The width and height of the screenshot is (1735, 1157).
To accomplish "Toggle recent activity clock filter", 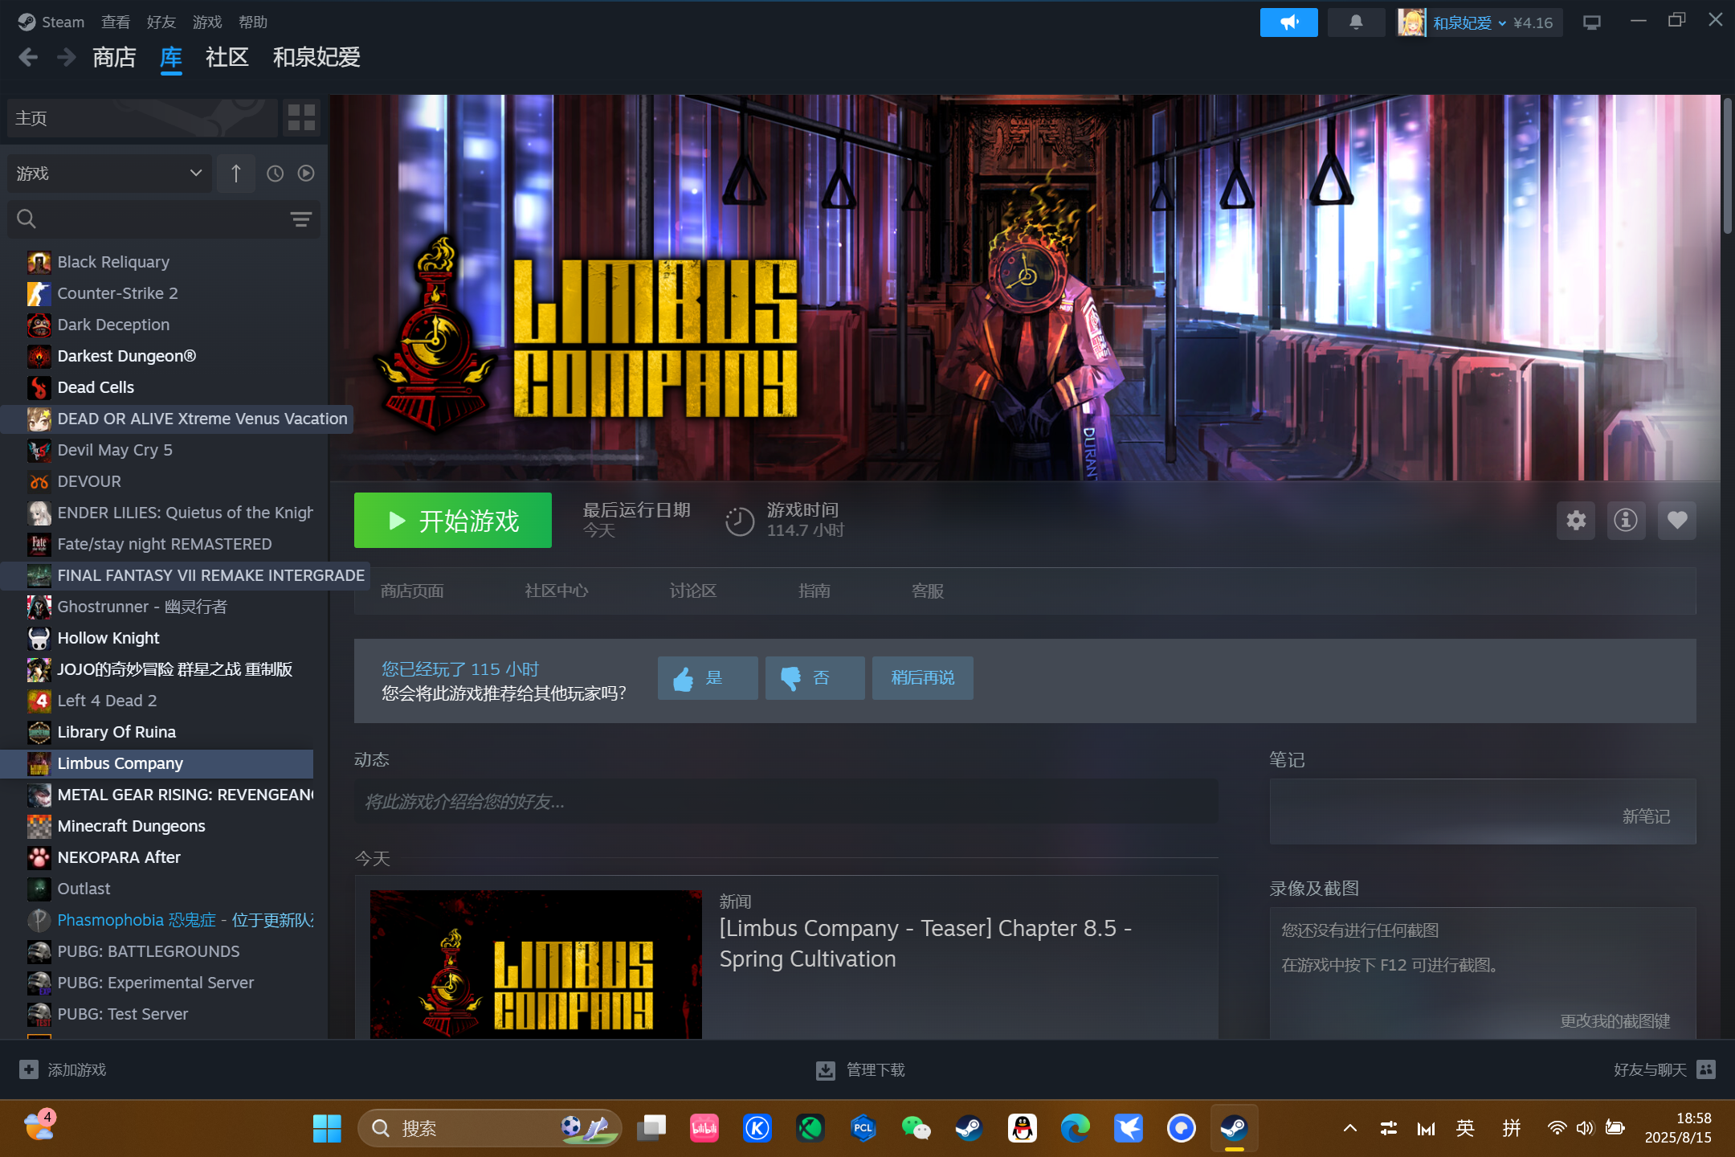I will [x=275, y=174].
